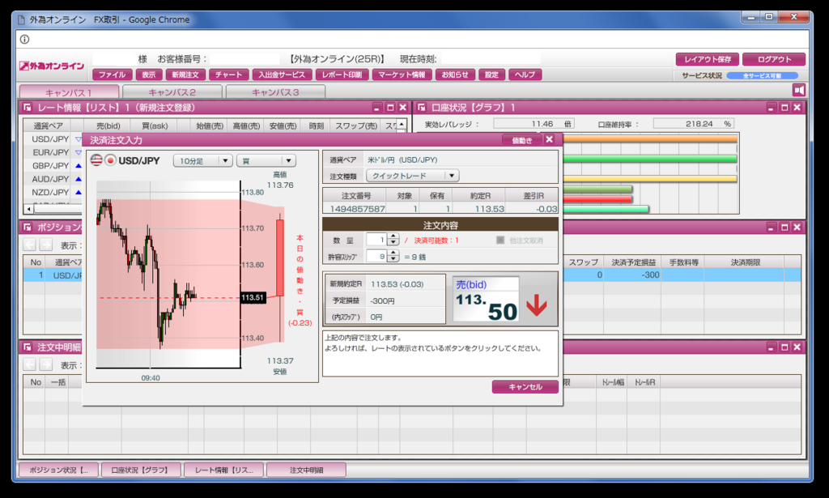This screenshot has height=498, width=829.
Task: Open the ヘルプ menu
Action: click(x=525, y=74)
